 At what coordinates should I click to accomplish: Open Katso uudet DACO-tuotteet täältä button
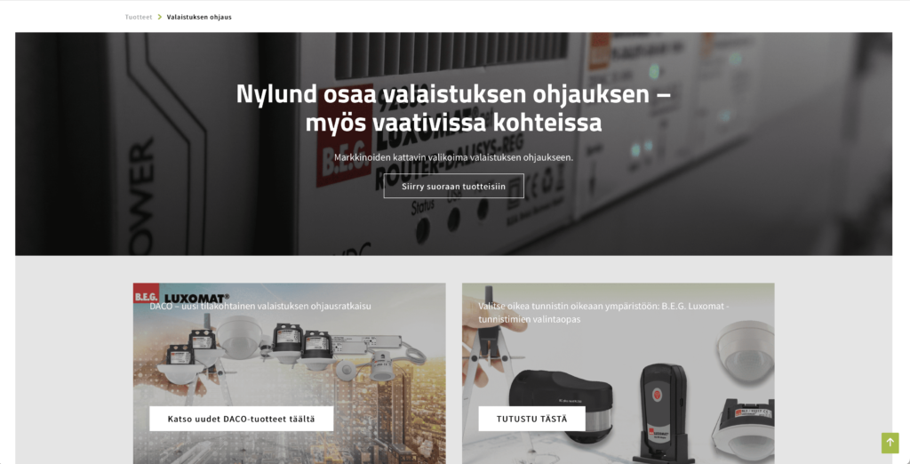click(x=242, y=418)
